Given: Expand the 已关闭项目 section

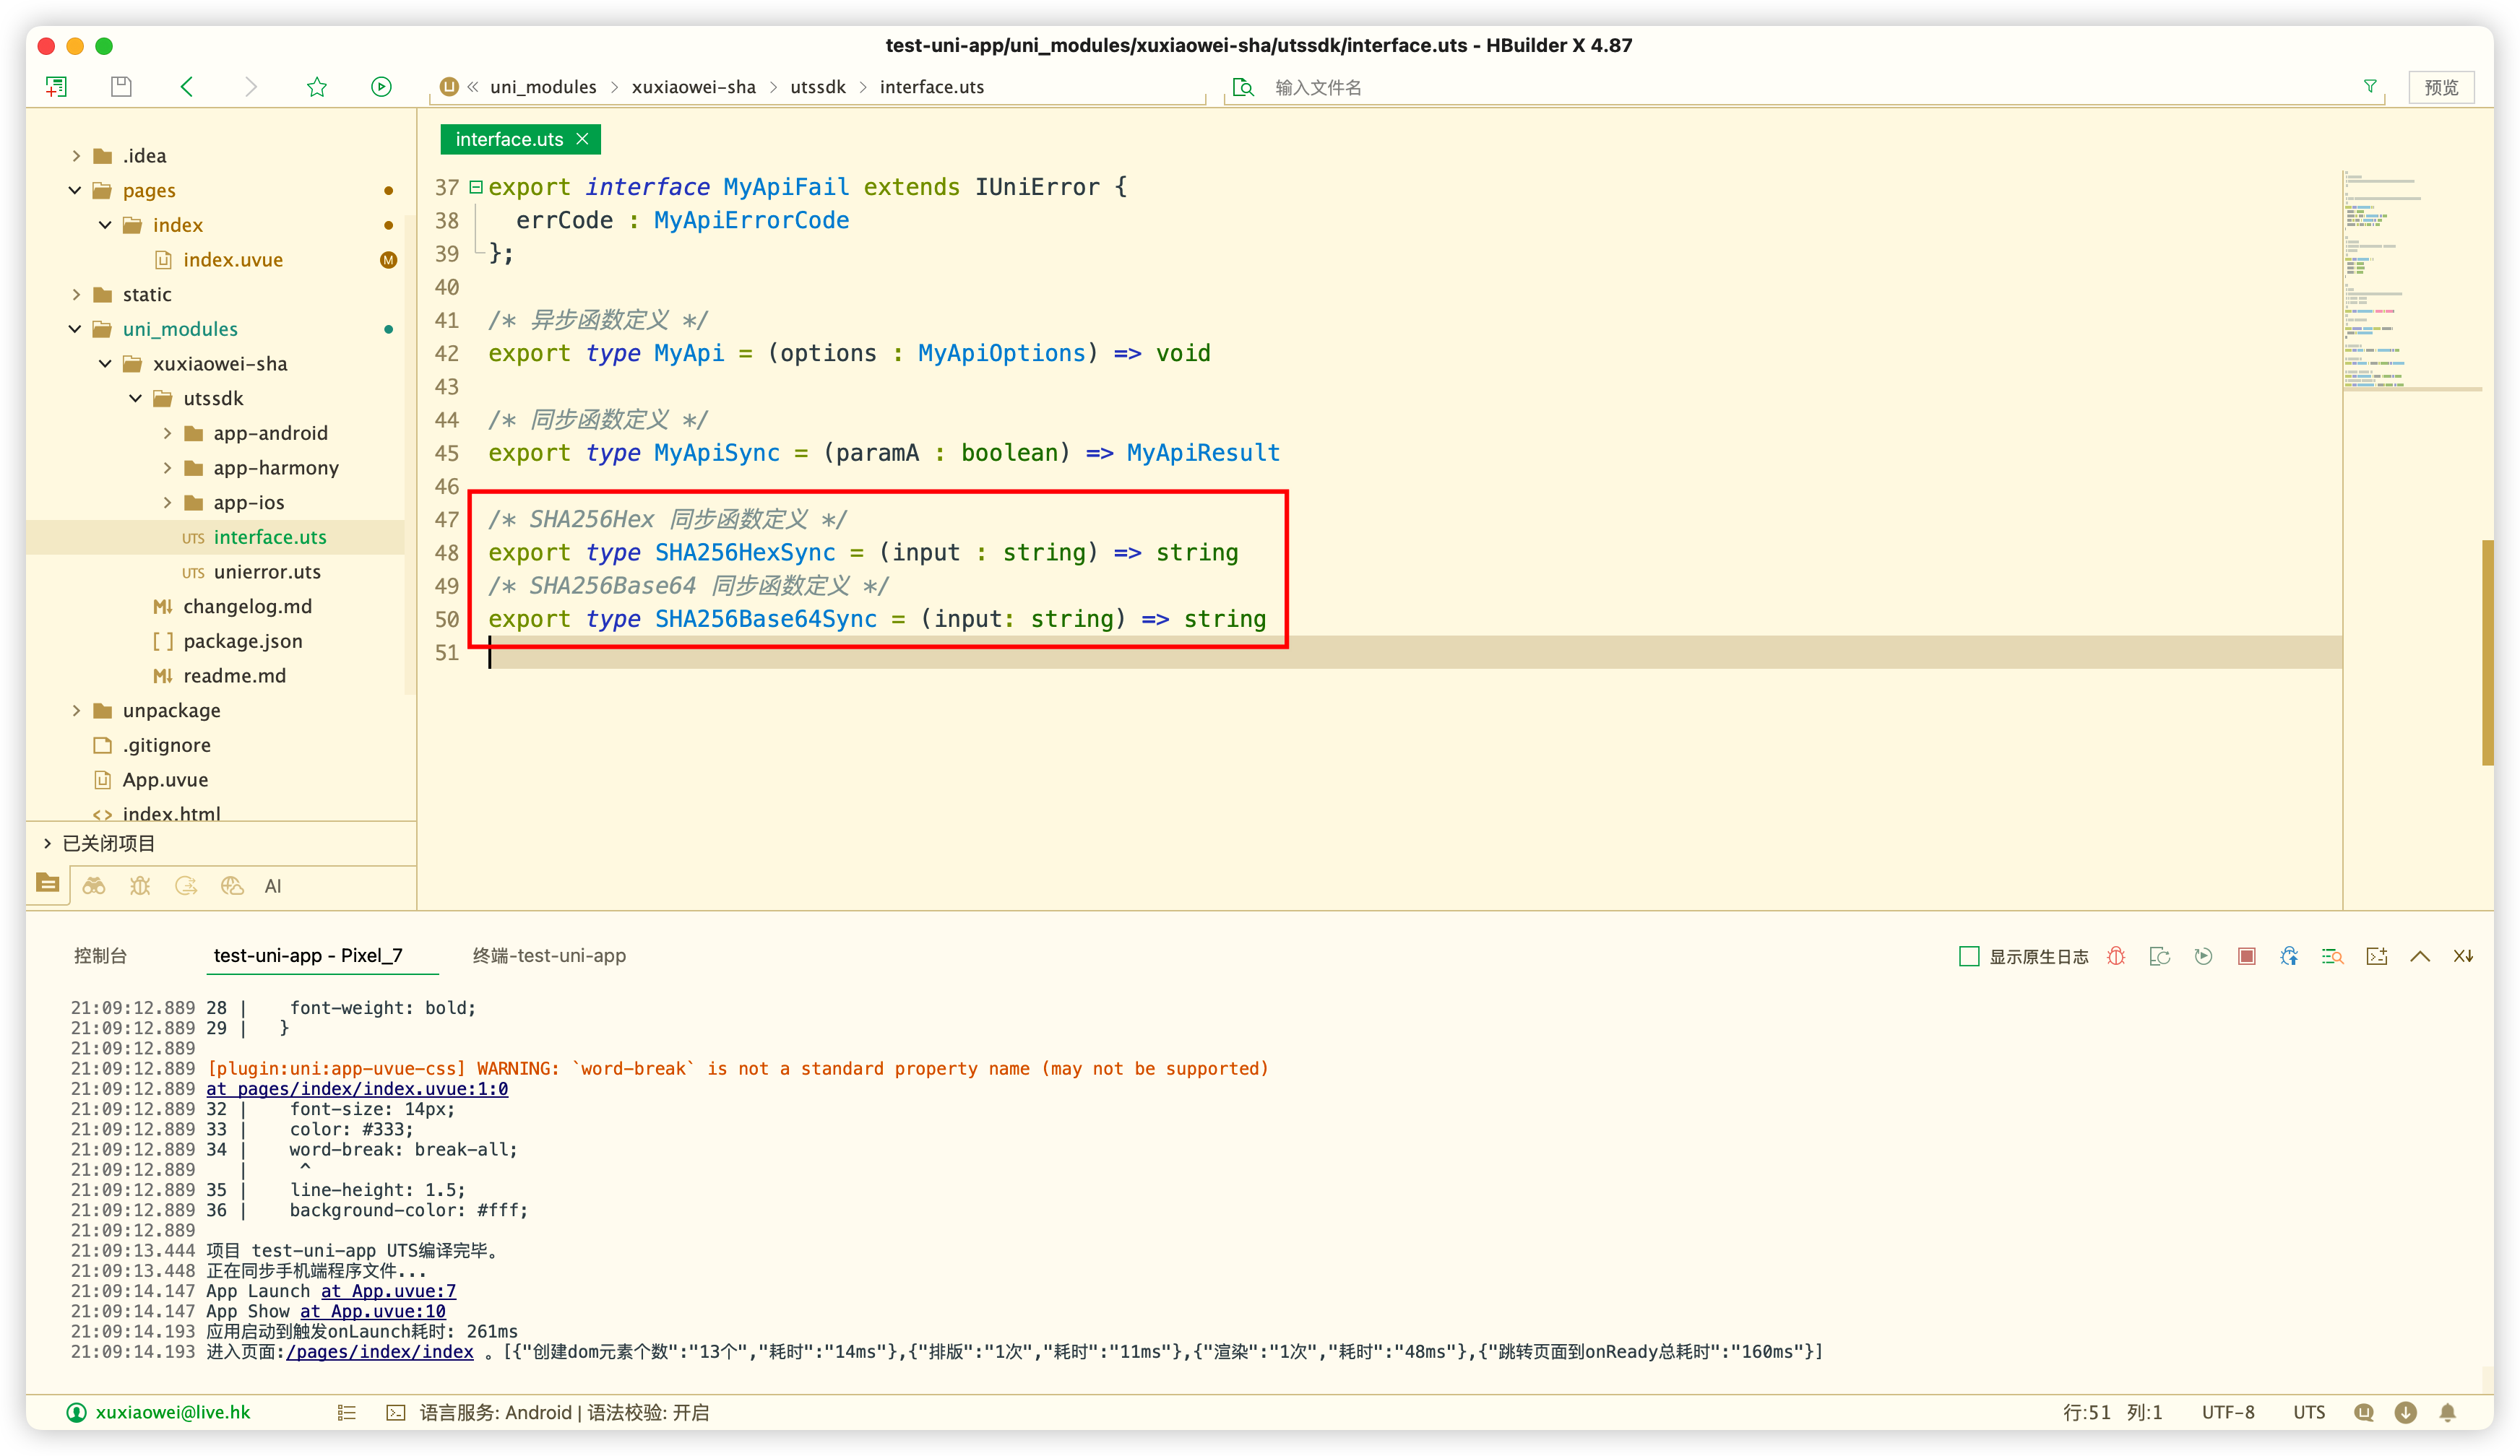Looking at the screenshot, I should [x=47, y=844].
